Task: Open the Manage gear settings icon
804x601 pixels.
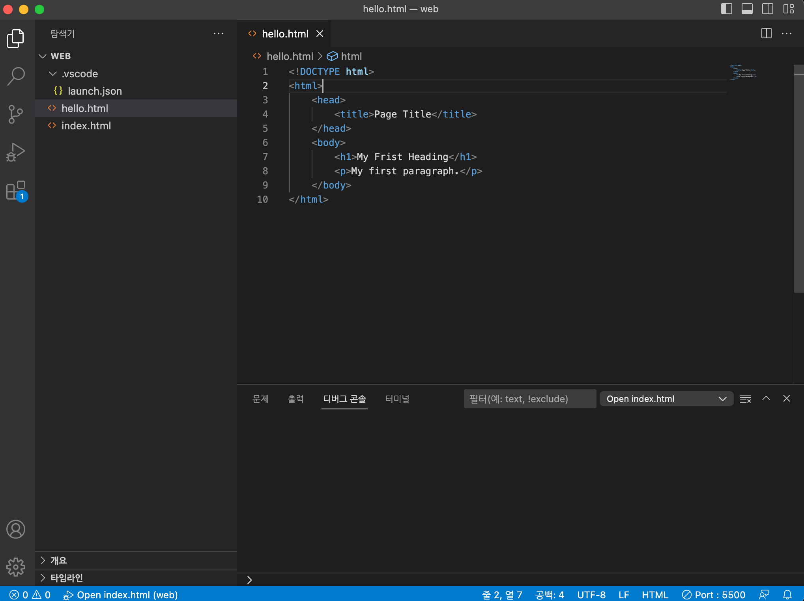Action: click(x=16, y=567)
